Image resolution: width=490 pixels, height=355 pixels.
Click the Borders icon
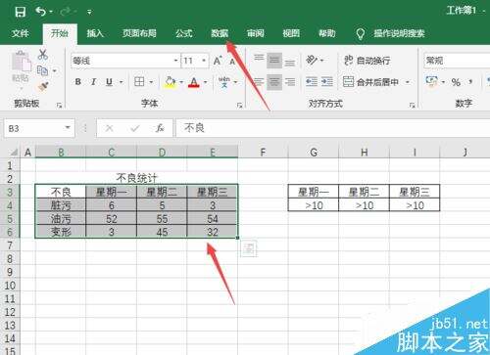139,81
